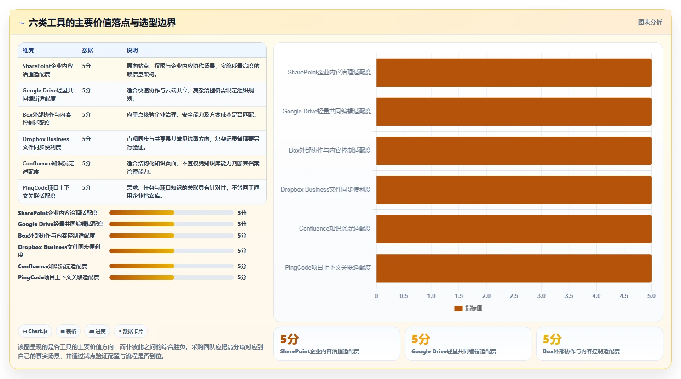681x379 pixels.
Task: Select the Google Drive轻量共同编辑适配度 table cell
Action: (x=48, y=94)
